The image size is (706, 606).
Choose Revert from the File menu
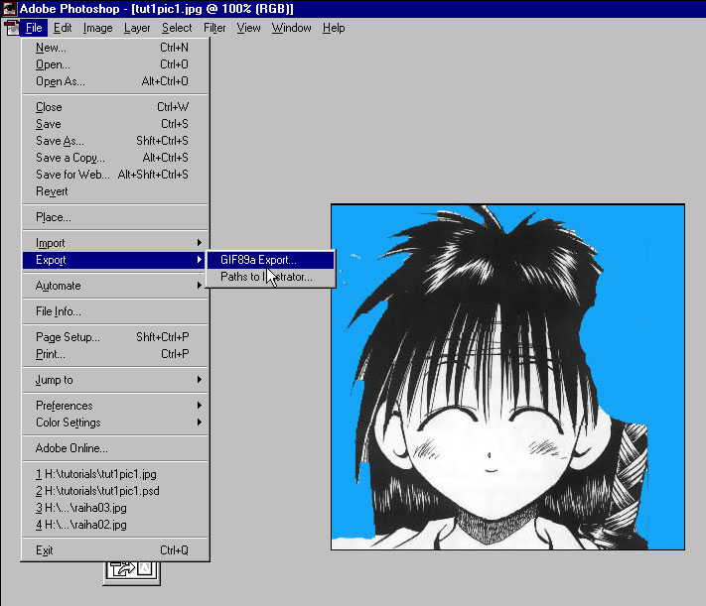[x=116, y=191]
